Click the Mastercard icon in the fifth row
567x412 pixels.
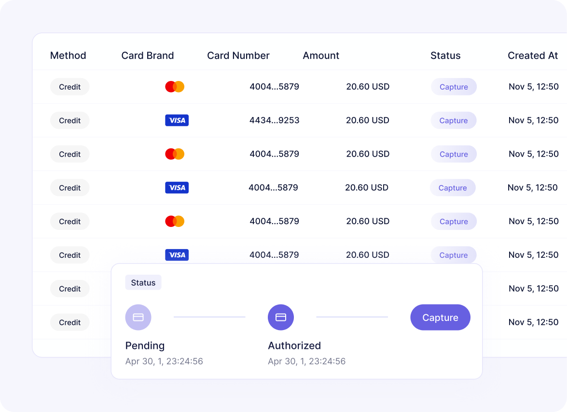[x=177, y=221]
